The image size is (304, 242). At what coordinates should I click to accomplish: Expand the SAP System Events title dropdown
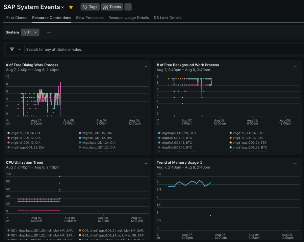62,7
